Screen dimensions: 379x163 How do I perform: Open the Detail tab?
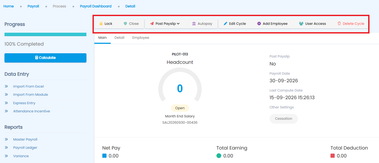tap(119, 38)
